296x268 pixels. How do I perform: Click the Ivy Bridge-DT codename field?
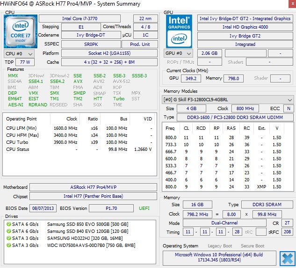tap(91, 35)
